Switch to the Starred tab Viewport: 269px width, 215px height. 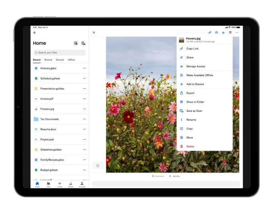pyautogui.click(x=60, y=60)
